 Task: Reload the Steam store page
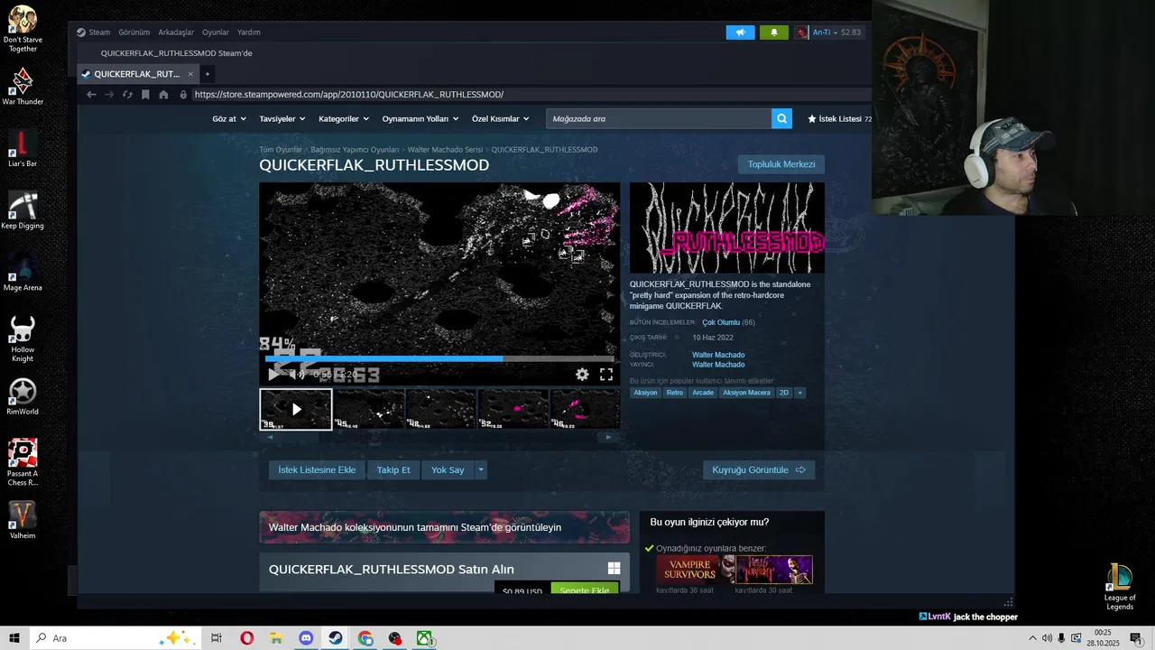point(127,94)
